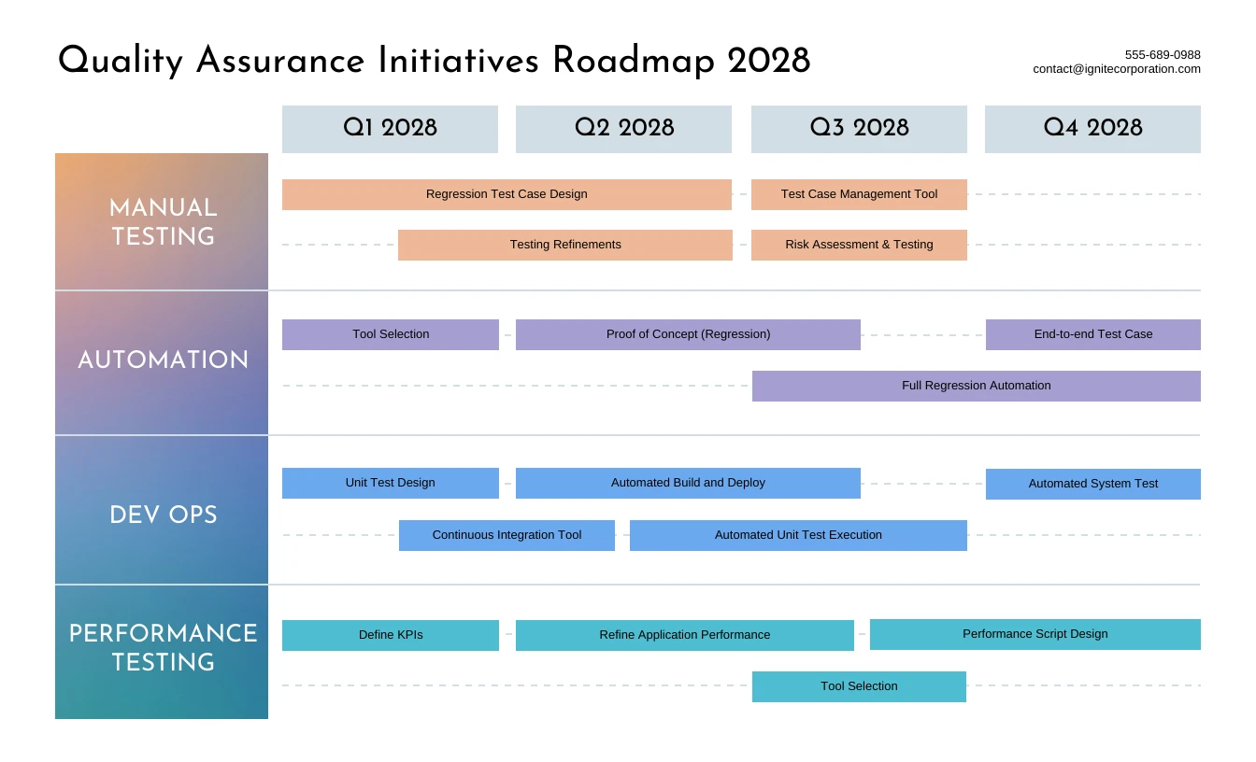Select the Testing Refinements milestone bar

564,245
